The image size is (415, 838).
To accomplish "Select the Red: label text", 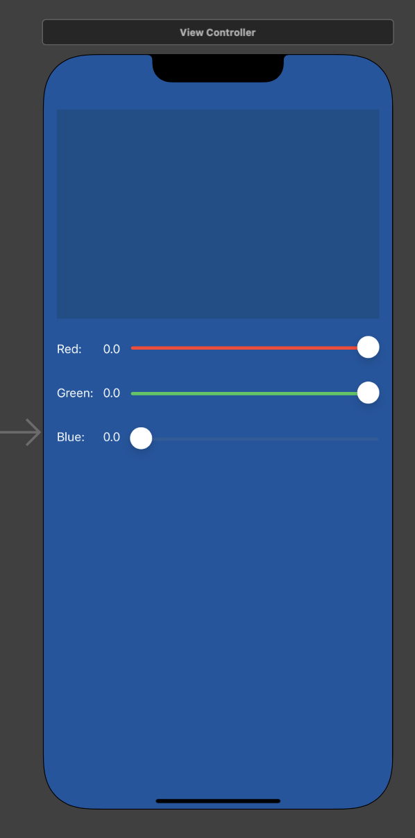I will tap(69, 349).
